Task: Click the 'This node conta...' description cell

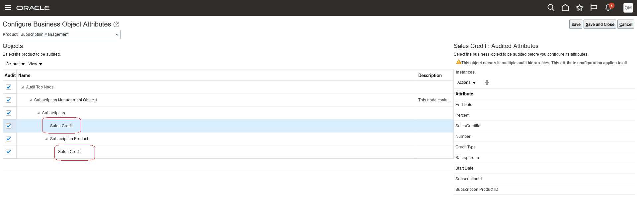Action: (435, 100)
